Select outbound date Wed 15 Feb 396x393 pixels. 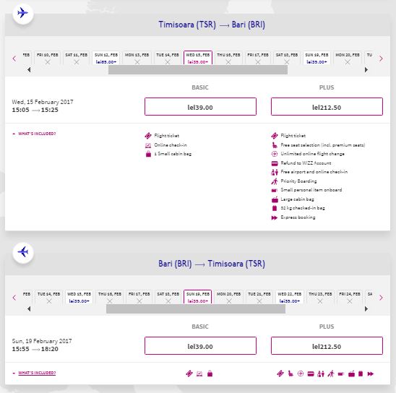(198, 58)
